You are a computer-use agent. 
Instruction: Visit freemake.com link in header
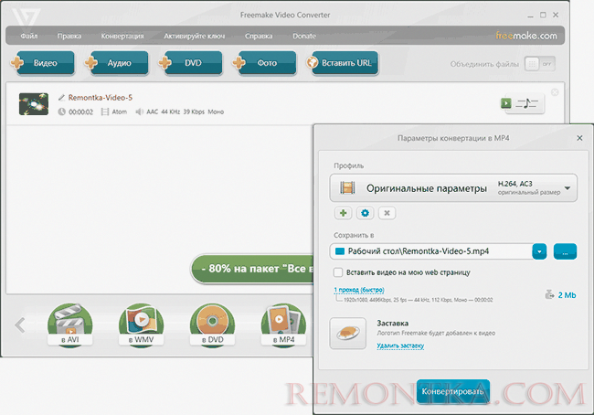[x=526, y=36]
